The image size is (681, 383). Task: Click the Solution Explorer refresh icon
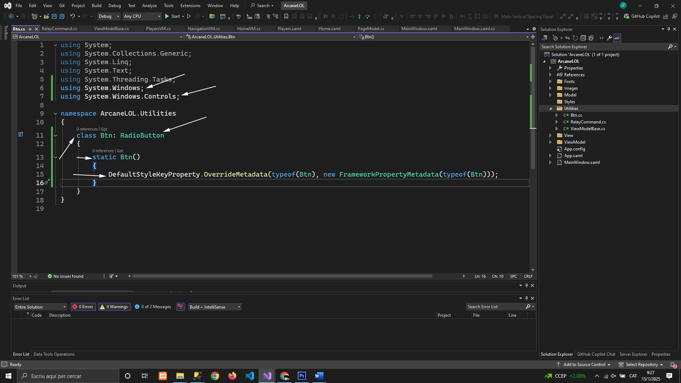575,38
